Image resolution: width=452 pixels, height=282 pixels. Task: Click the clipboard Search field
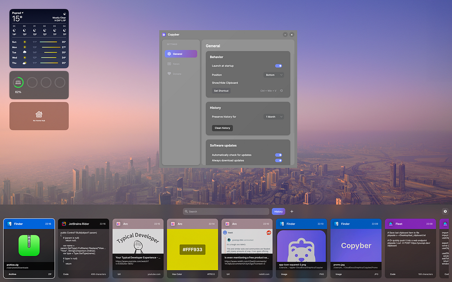coord(226,211)
